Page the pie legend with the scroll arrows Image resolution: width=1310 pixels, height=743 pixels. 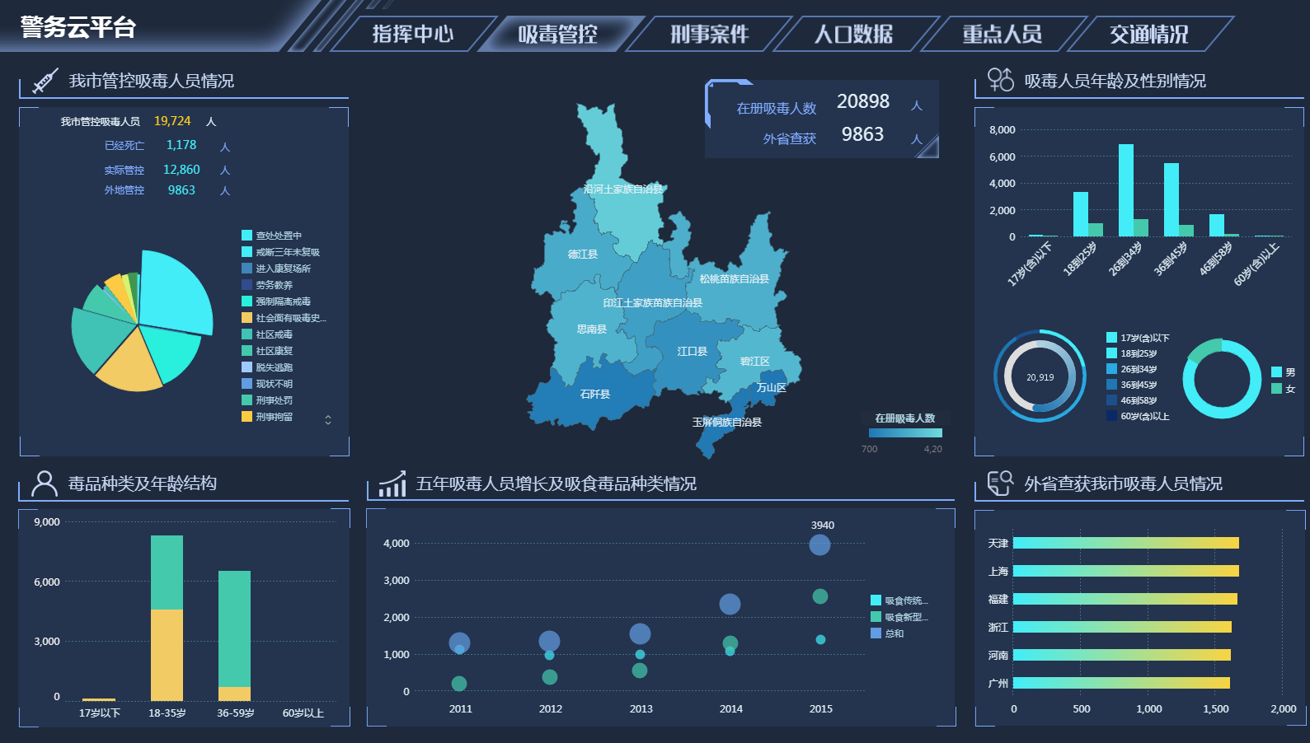coord(328,420)
